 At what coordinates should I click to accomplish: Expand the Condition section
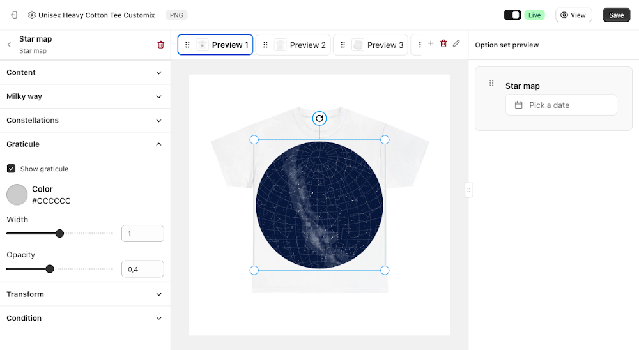pyautogui.click(x=85, y=318)
